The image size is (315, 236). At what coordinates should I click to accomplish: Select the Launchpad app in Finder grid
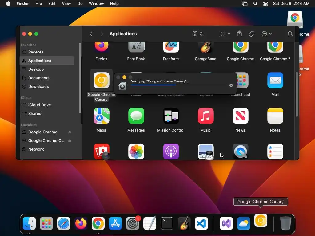click(x=243, y=80)
